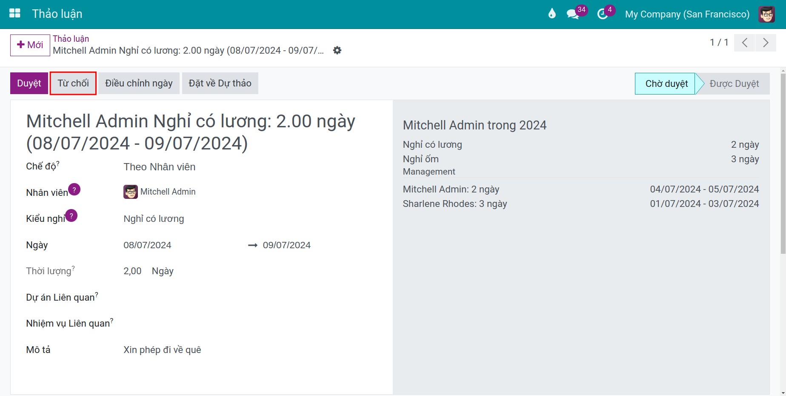The image size is (786, 396).
Task: Click the 1 / 1 record pager counter
Action: (719, 43)
